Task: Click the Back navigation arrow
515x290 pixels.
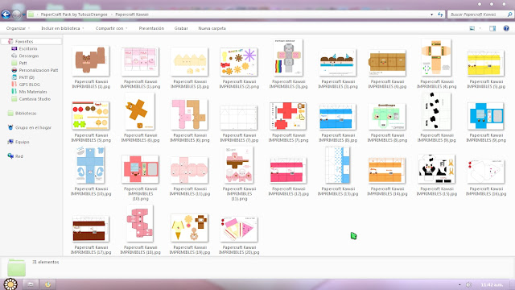Action: click(x=6, y=14)
